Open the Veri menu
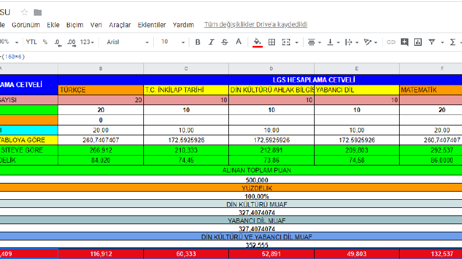 (x=96, y=25)
